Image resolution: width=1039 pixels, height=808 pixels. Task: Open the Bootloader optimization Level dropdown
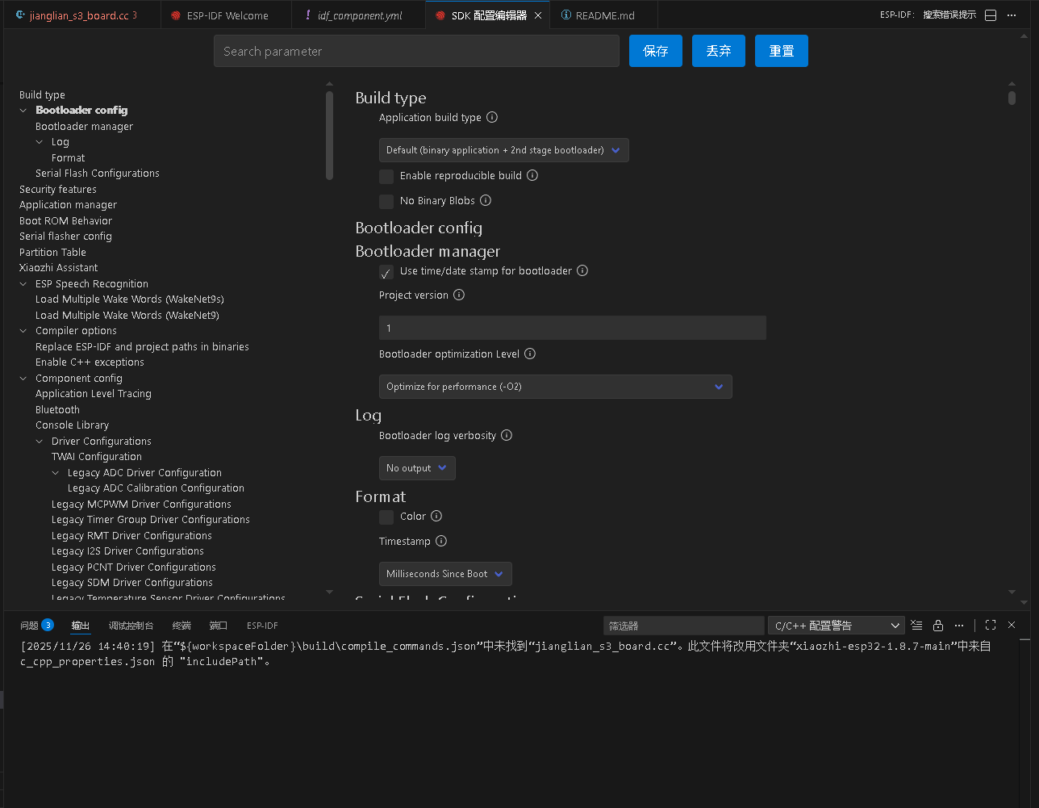click(555, 387)
